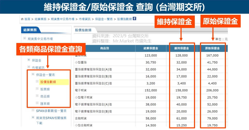Collapse the 市場資訊 tree node

[x=29, y=67]
